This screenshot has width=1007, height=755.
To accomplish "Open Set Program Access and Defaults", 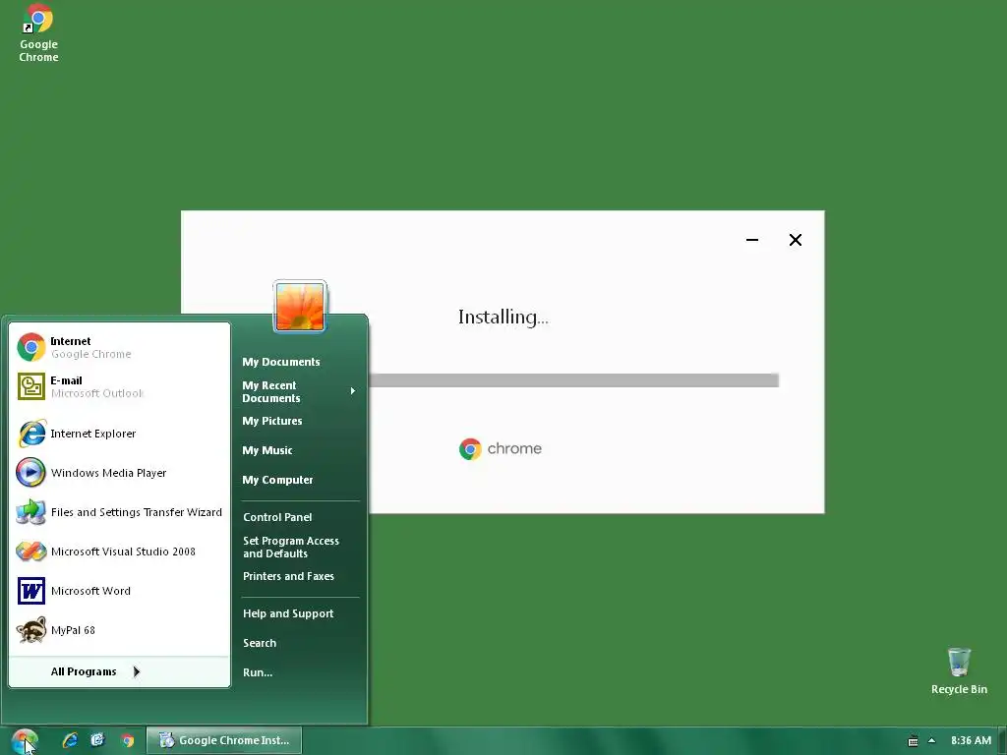I will [x=291, y=547].
